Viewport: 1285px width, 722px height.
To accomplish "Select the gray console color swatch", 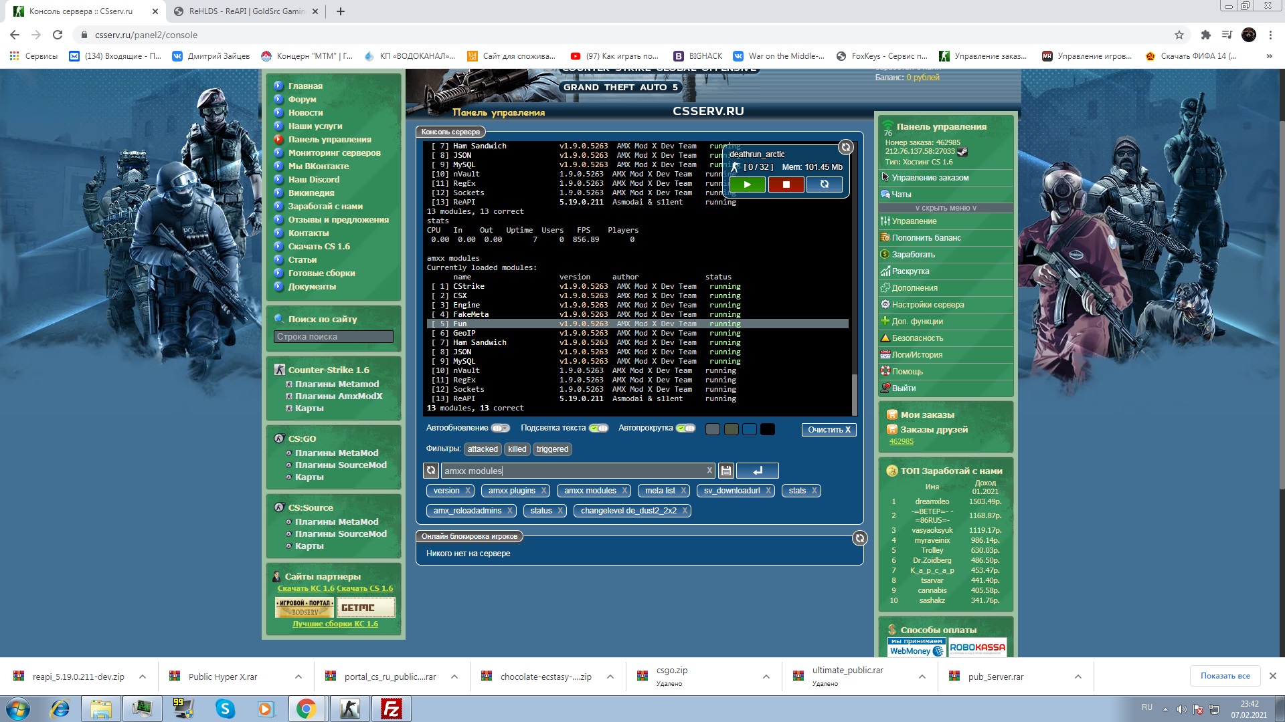I will coord(713,429).
